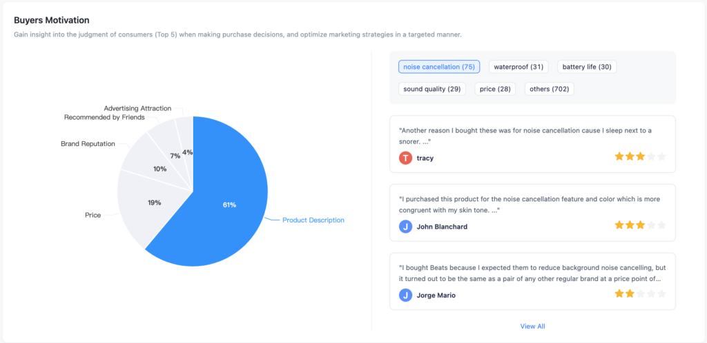707x343 pixels.
Task: Open tracy's snorer review card
Action: [532, 144]
